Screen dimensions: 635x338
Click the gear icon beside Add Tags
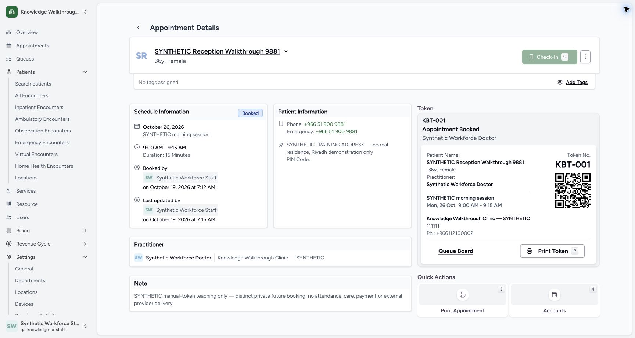[560, 82]
